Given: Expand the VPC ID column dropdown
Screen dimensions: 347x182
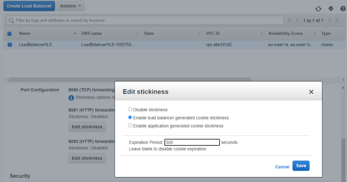Looking at the screenshot, I should point(262,34).
